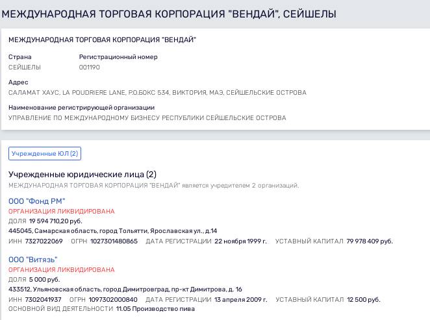Click registration date 13 апреля 2009 г.
This screenshot has height=320, width=430.
(240, 299)
